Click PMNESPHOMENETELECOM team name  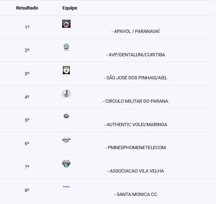click(x=136, y=148)
